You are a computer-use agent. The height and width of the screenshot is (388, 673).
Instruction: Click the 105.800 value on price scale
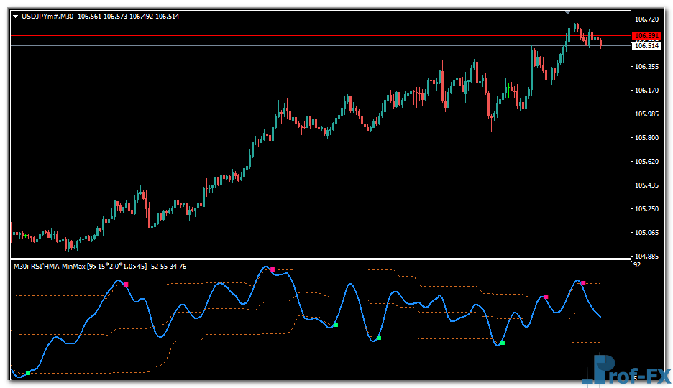pyautogui.click(x=647, y=138)
